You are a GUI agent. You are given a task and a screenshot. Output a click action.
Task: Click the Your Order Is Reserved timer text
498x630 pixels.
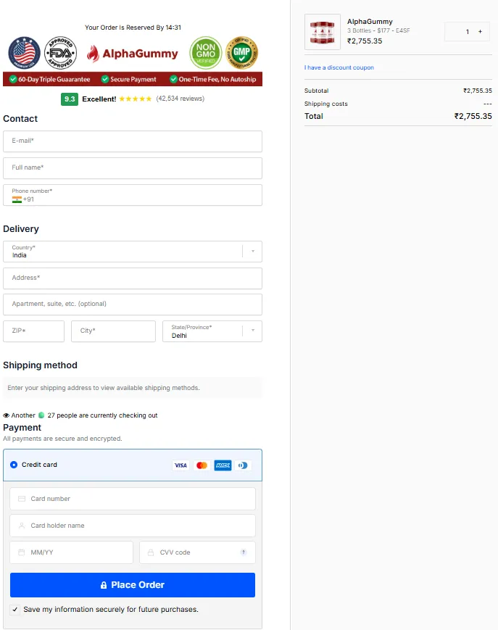(x=133, y=28)
